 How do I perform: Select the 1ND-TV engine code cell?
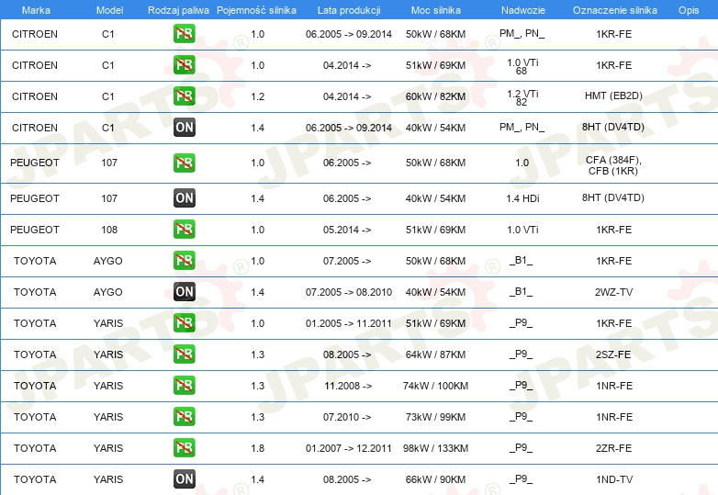614,479
